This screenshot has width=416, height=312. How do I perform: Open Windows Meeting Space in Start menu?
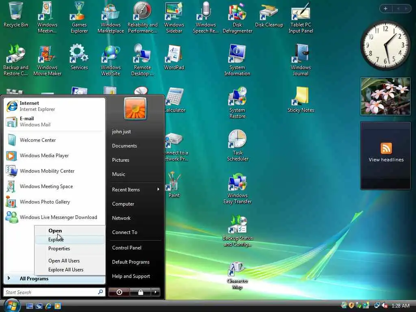point(54,186)
